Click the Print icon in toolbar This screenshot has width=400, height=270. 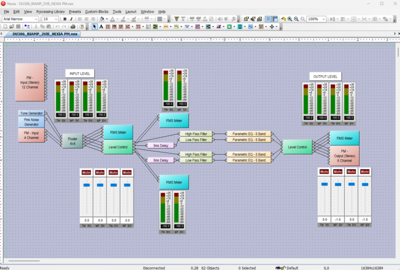click(73, 26)
